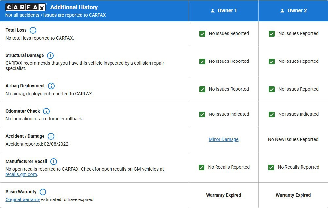
Task: Click the collision repair specialist recommendation text
Action: point(84,66)
